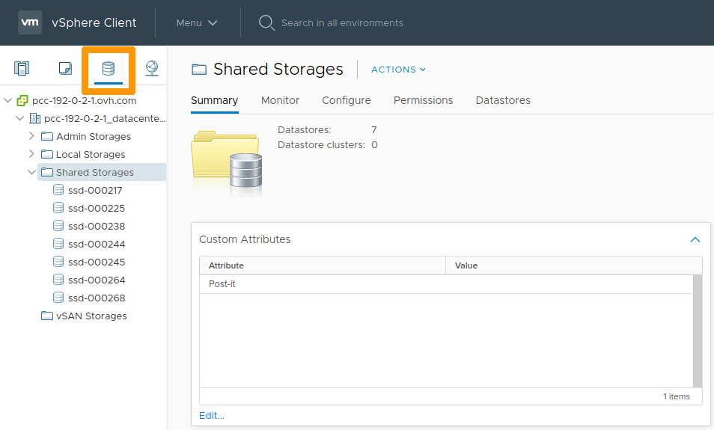Click the search in all environments field
The image size is (714, 430).
tap(343, 22)
